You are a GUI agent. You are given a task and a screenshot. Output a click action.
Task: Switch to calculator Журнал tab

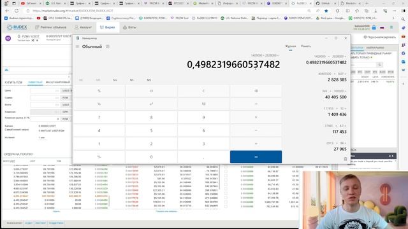pyautogui.click(x=291, y=46)
